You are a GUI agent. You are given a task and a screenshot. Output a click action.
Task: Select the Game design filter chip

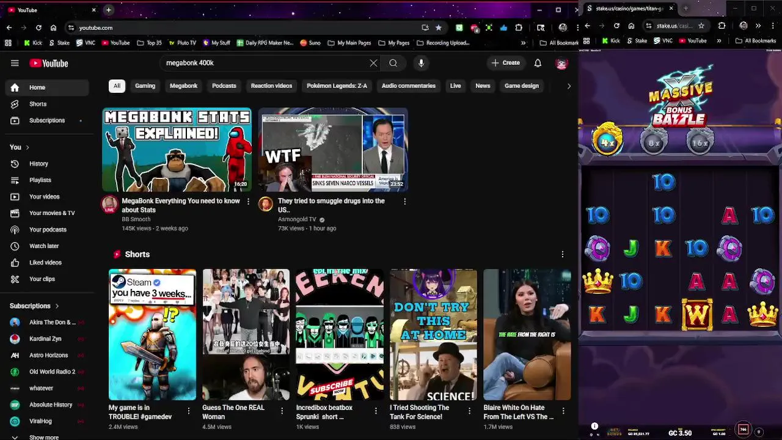522,86
